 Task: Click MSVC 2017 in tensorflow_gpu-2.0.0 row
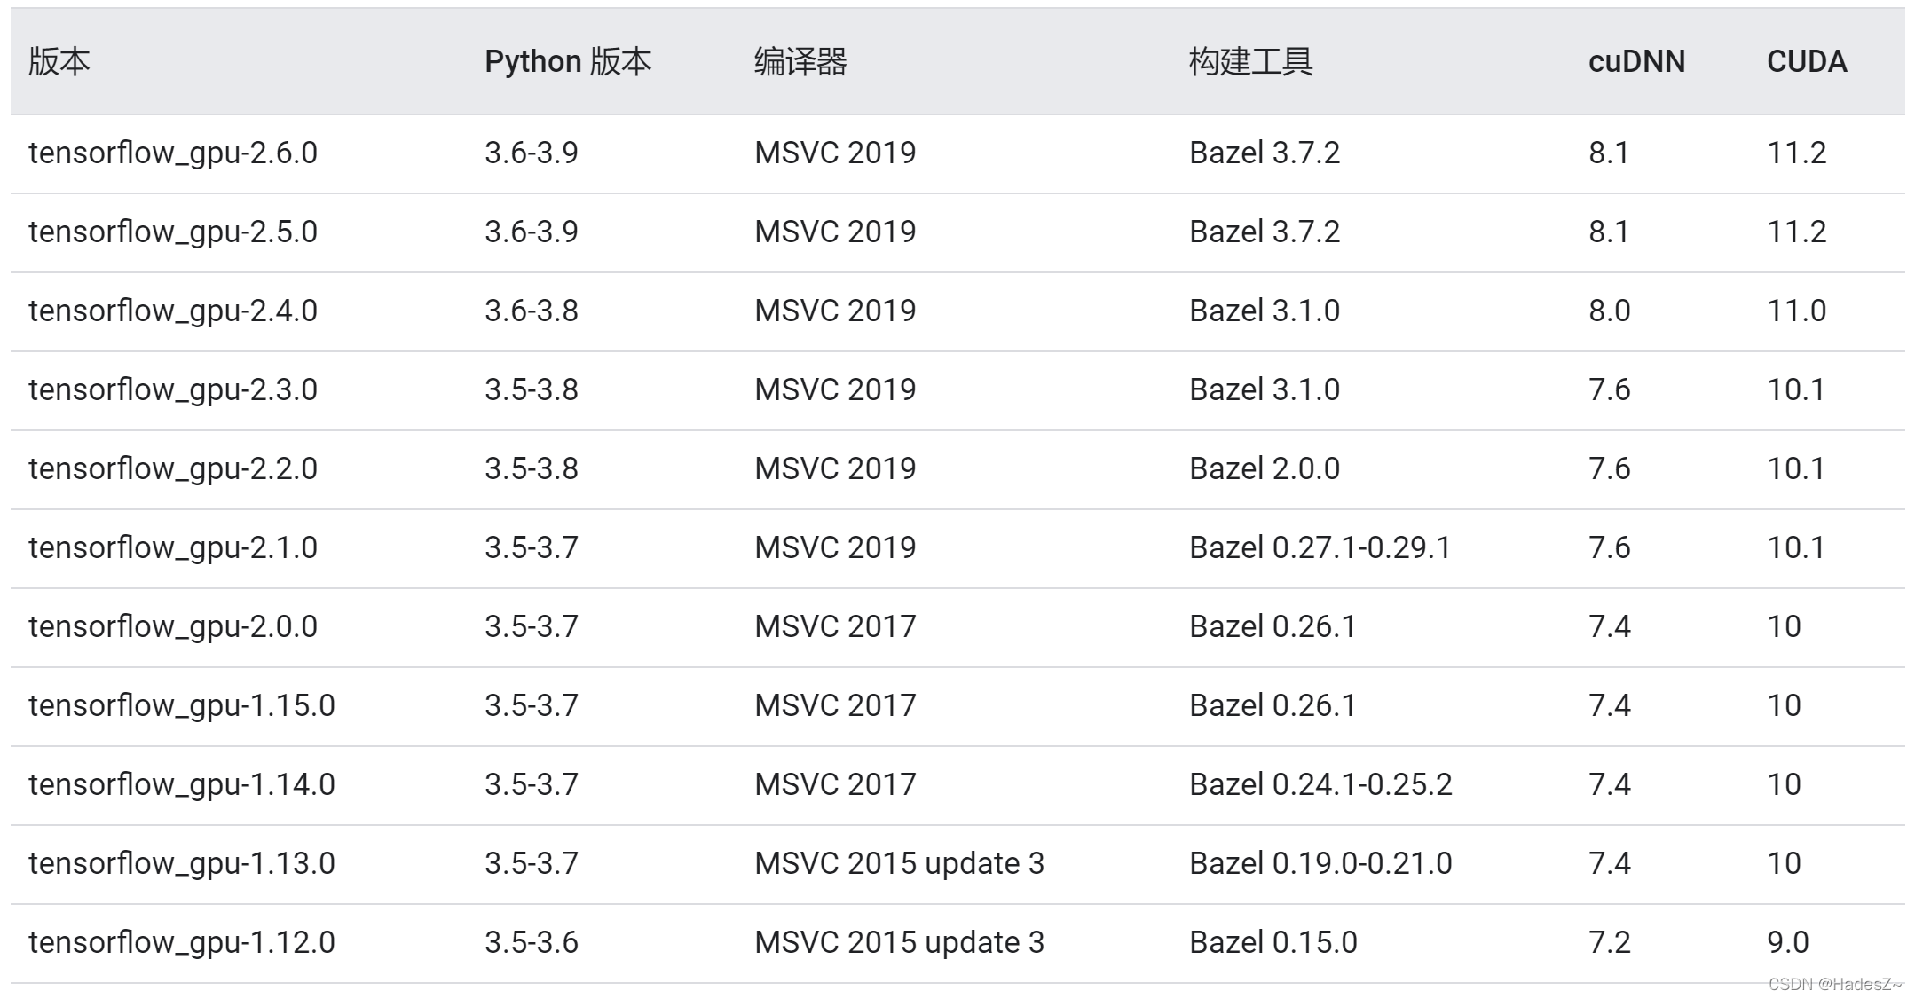click(835, 626)
